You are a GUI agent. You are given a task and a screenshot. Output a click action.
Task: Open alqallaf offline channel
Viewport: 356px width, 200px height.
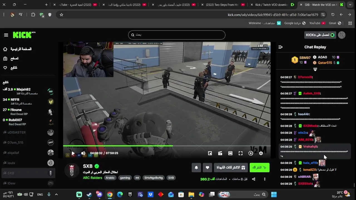28,152
